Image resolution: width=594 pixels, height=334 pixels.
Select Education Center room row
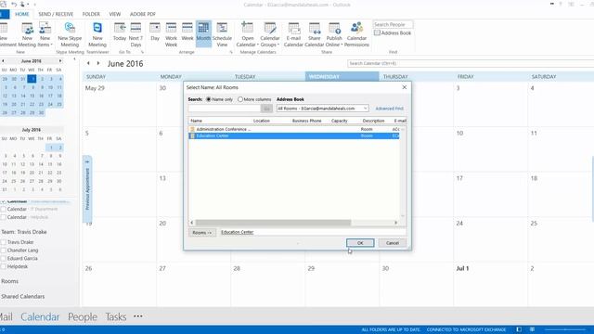[x=293, y=135]
